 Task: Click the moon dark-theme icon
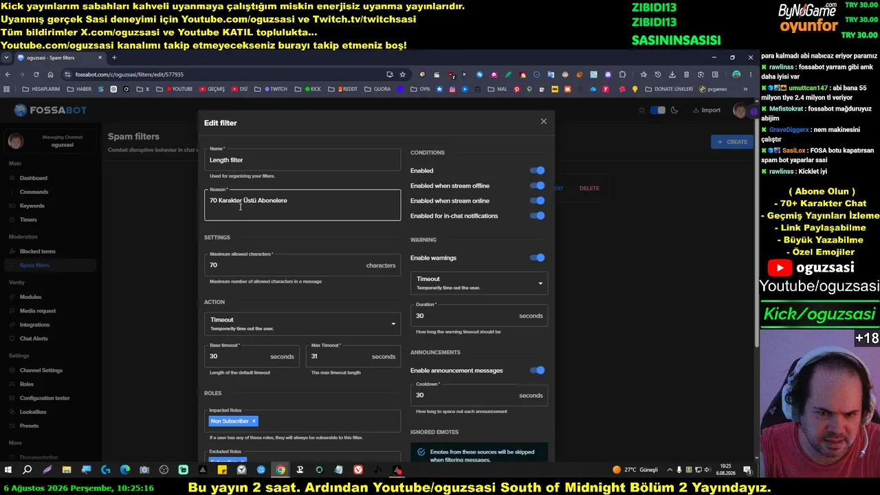tap(674, 110)
